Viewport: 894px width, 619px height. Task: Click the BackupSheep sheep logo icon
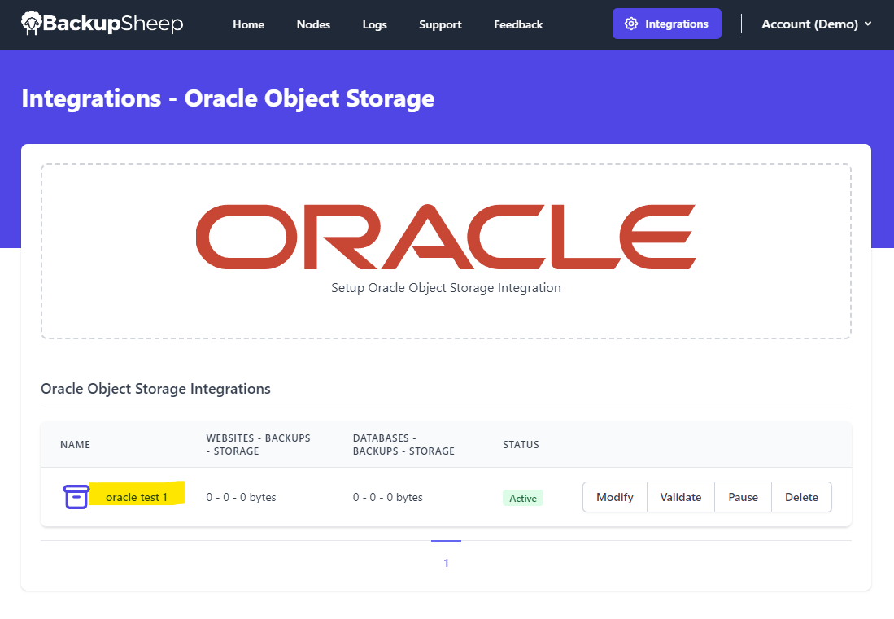click(32, 24)
